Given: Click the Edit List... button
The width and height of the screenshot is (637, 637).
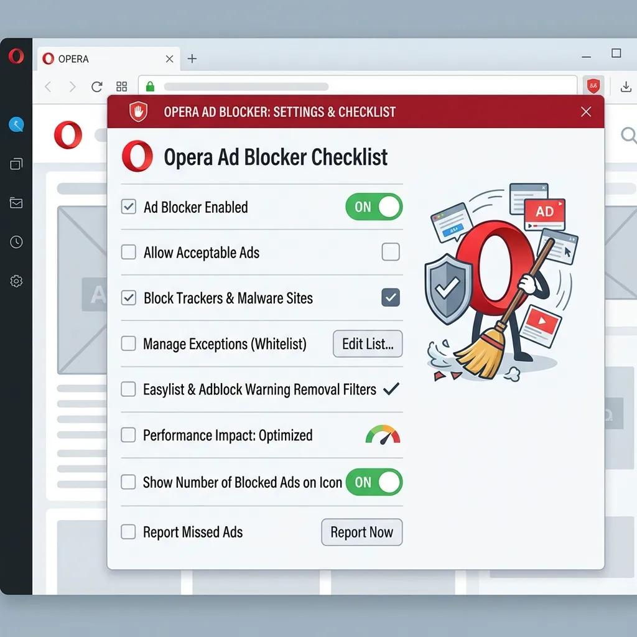Looking at the screenshot, I should tap(368, 343).
